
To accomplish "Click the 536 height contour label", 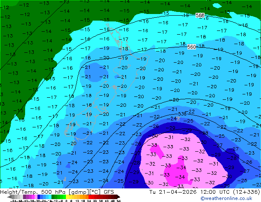I will click(x=182, y=114).
